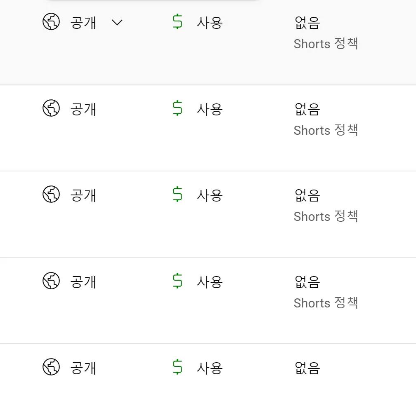Click 사용 monetization status on the second row

point(209,109)
